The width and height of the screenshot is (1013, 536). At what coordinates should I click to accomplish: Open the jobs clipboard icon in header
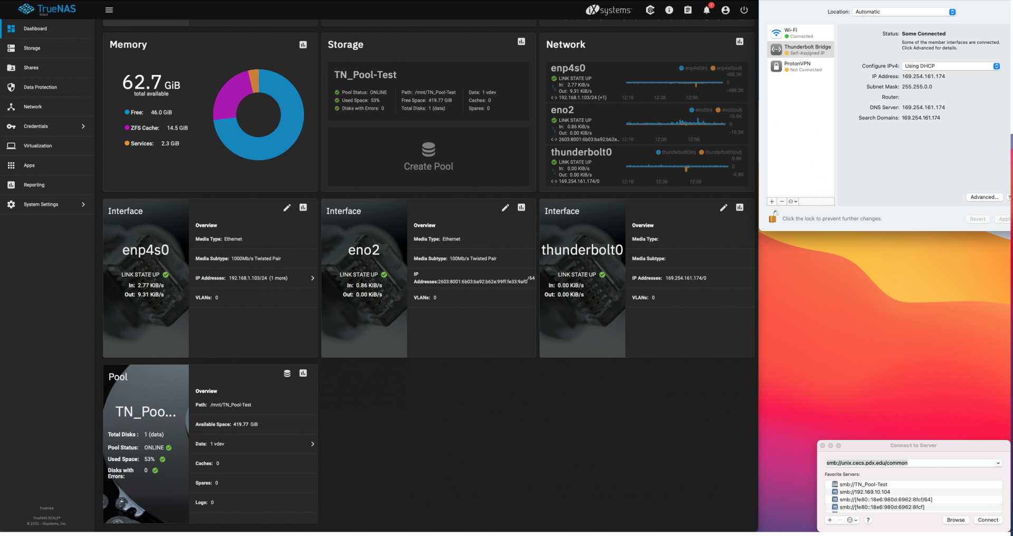pyautogui.click(x=688, y=10)
